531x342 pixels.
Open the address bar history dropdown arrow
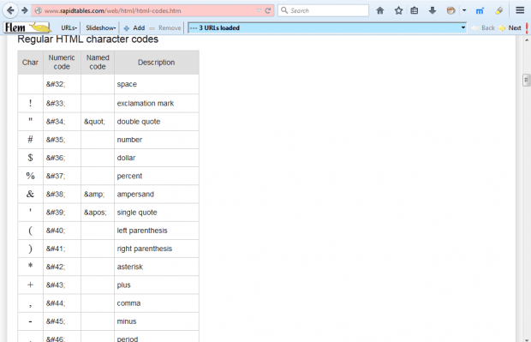[259, 10]
